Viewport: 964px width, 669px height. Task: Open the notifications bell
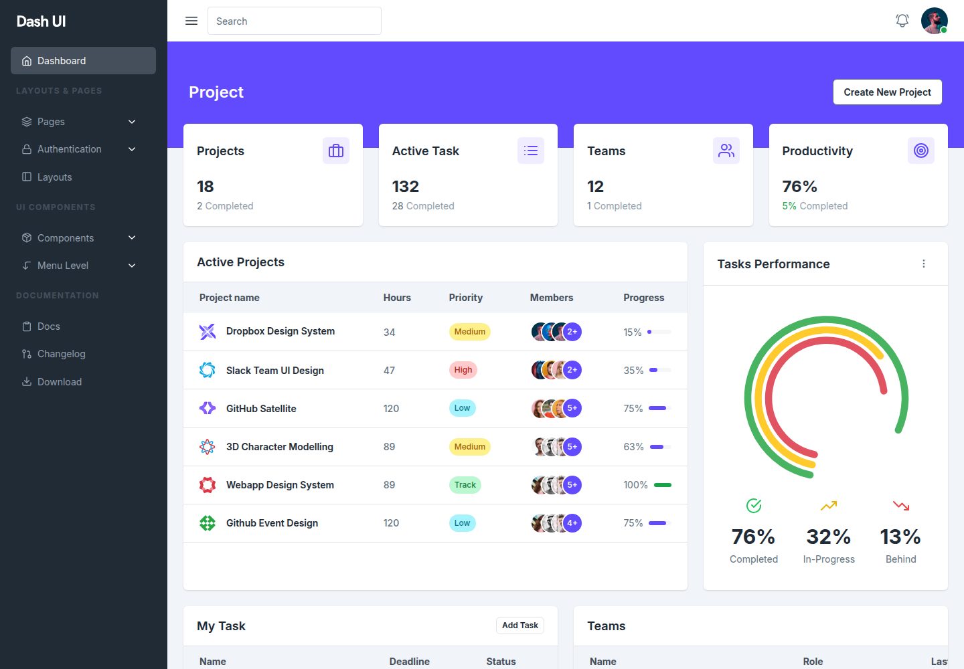[x=902, y=21]
